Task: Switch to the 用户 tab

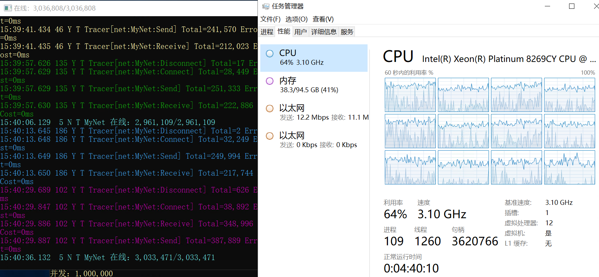Action: point(300,32)
